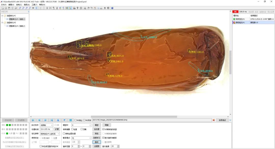This screenshot has height=149, width=275.
Task: Click the blue list icon beside image navigation
Action: point(71,120)
